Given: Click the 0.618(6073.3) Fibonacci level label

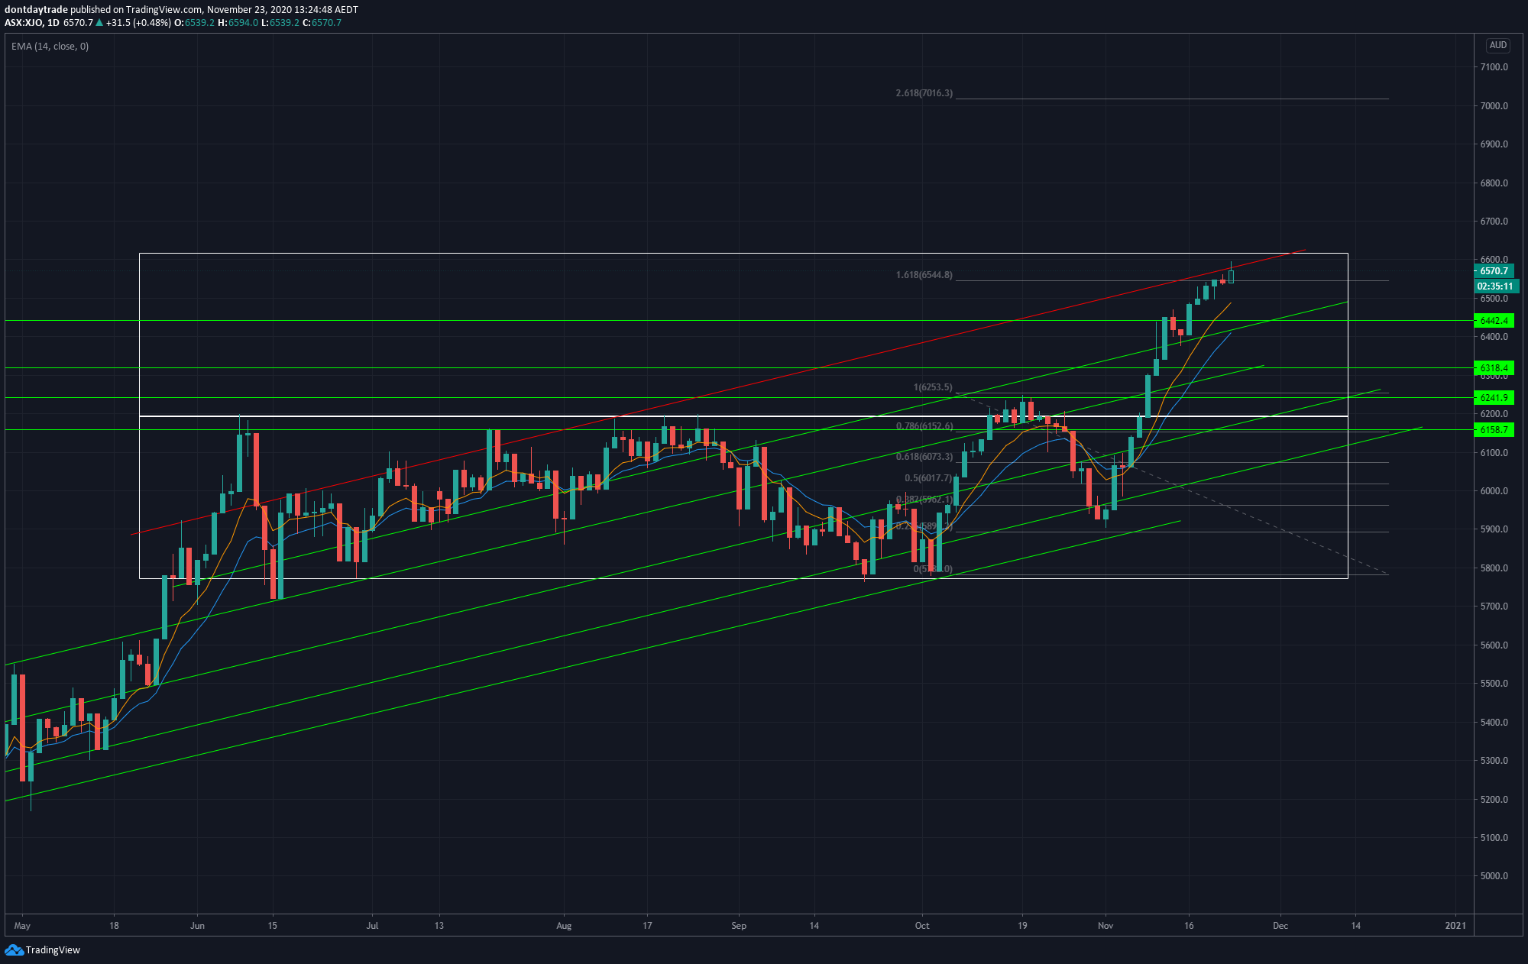Looking at the screenshot, I should (924, 457).
